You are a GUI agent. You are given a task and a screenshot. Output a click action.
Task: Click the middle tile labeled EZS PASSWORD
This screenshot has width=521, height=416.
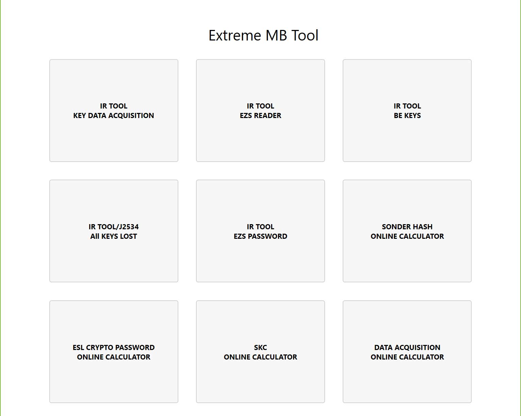260,231
